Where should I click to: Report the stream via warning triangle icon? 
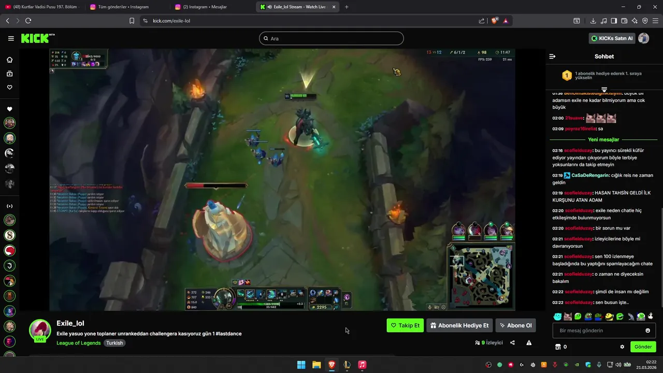point(529,342)
